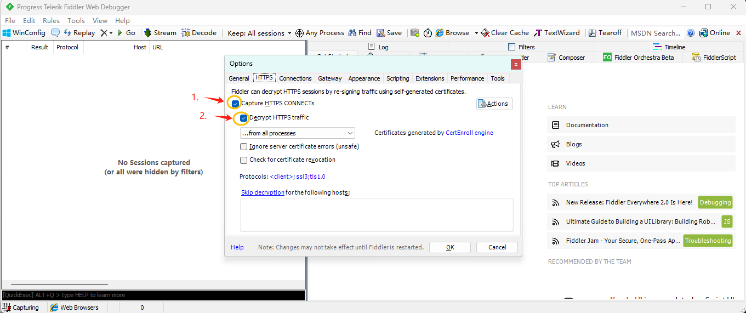Select the Tools tab in Options dialog

[498, 78]
